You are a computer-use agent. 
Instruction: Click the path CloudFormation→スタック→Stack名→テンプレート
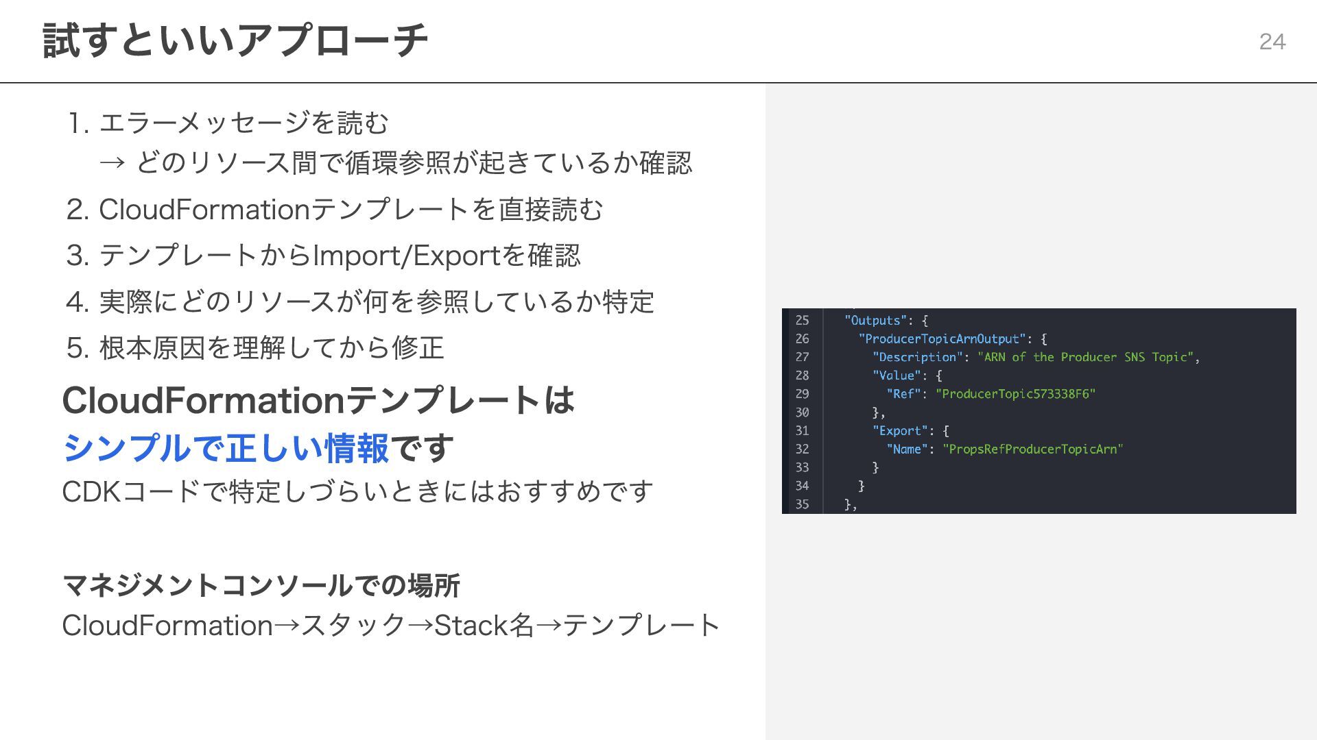pos(390,626)
